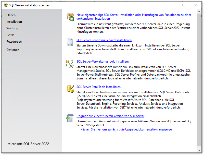The height and width of the screenshot is (155, 204).
Task: Open Optionen in the sidebar
Action: 13,50
